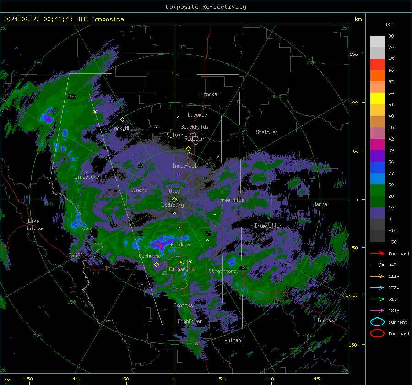
Task: Click green 31JP arrow in legend
Action: (377, 299)
